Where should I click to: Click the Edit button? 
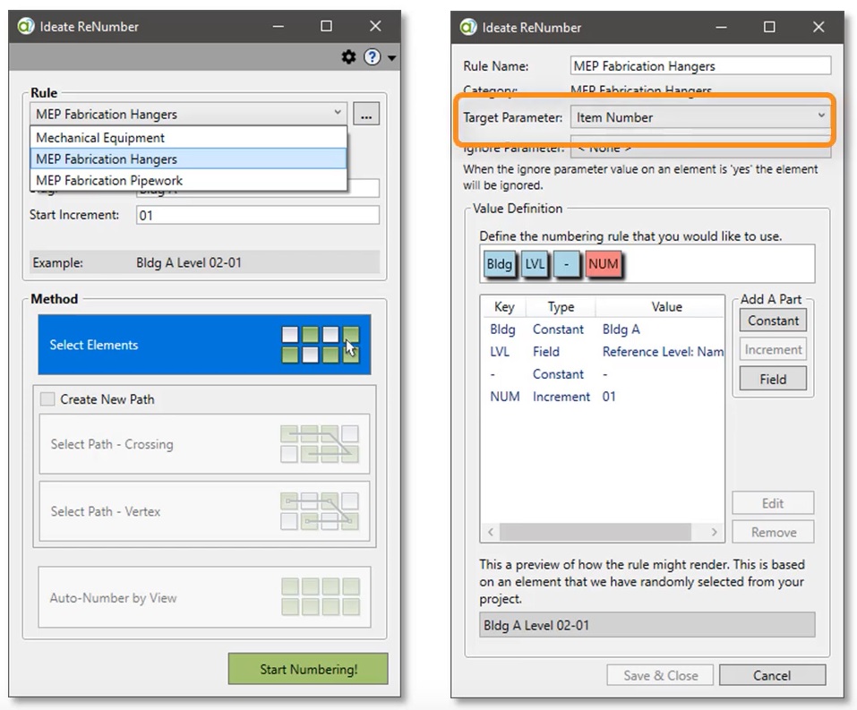773,503
